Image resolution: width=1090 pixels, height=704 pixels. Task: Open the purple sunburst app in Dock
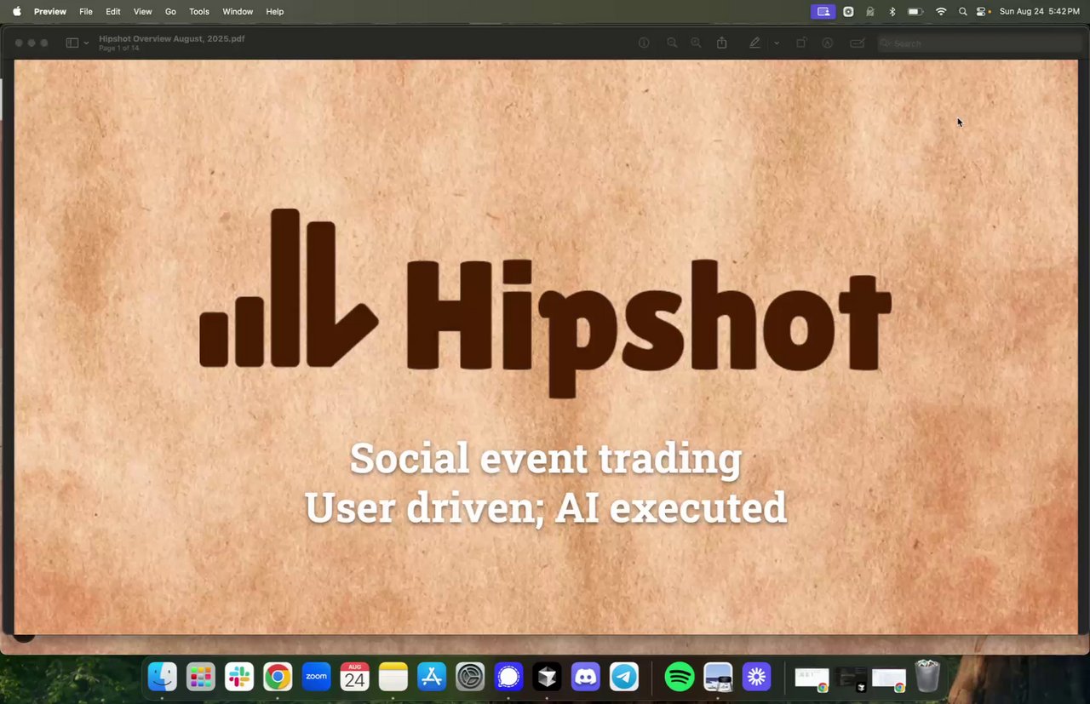(x=756, y=677)
